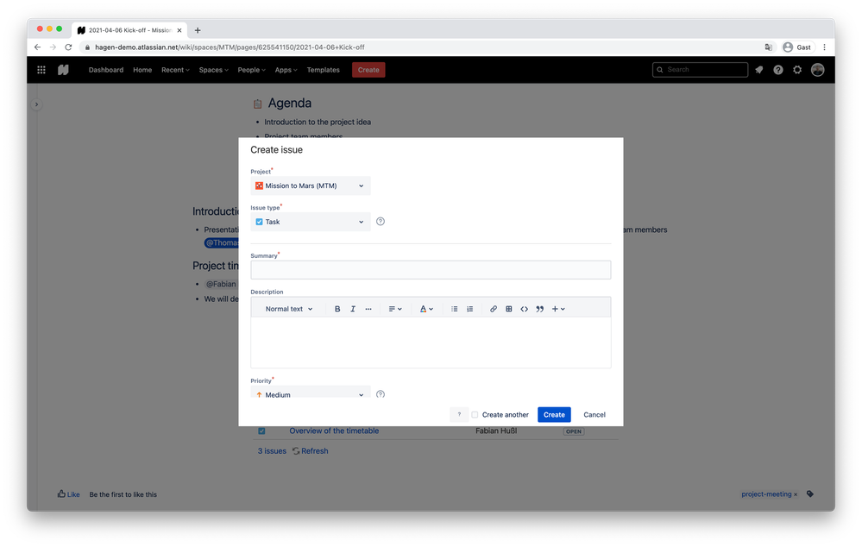
Task: Toggle bold formatting in Description toolbar
Action: click(x=337, y=309)
